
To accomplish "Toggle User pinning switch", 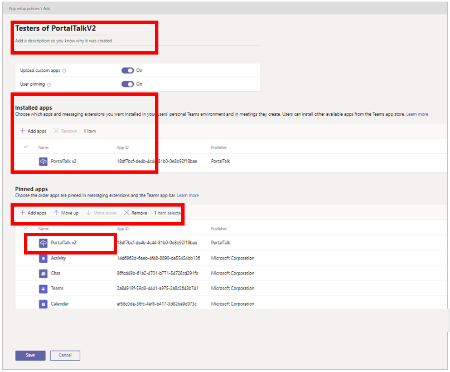I will (x=128, y=84).
